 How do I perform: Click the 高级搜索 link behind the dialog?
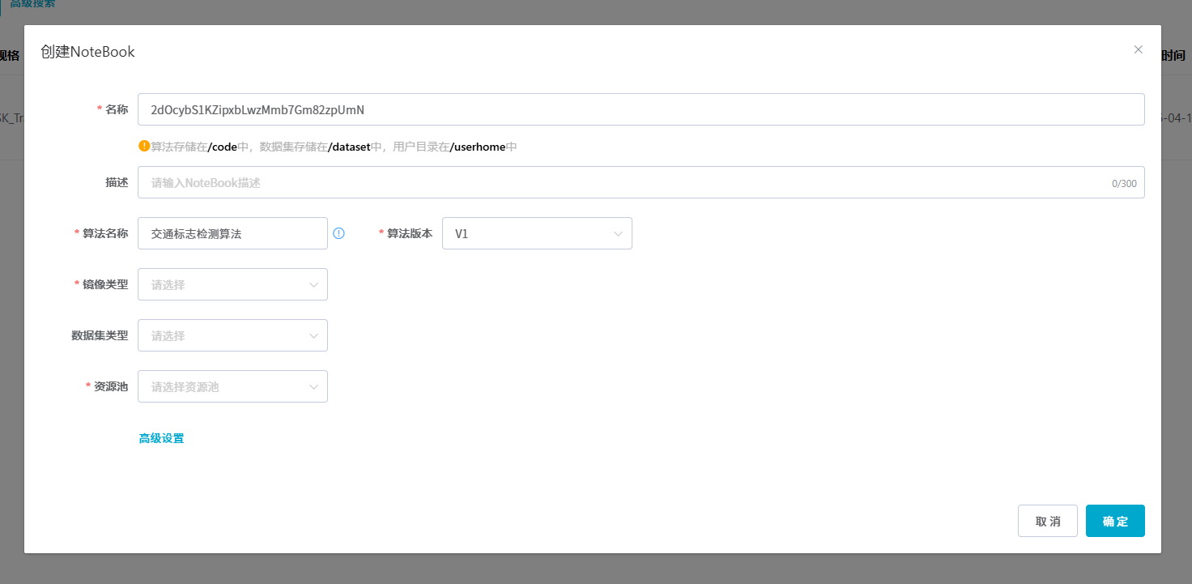[x=32, y=4]
